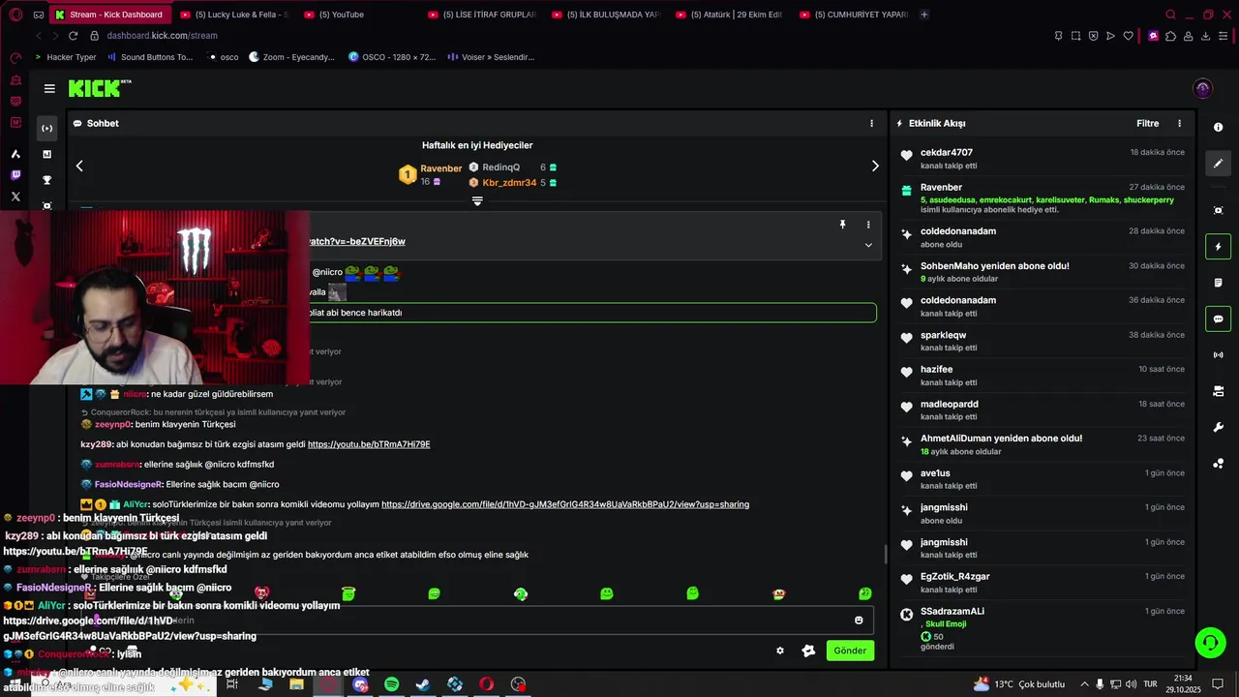Click AhmetAliDuman yeniden abone oldu entry
Image resolution: width=1239 pixels, height=697 pixels.
(1041, 444)
